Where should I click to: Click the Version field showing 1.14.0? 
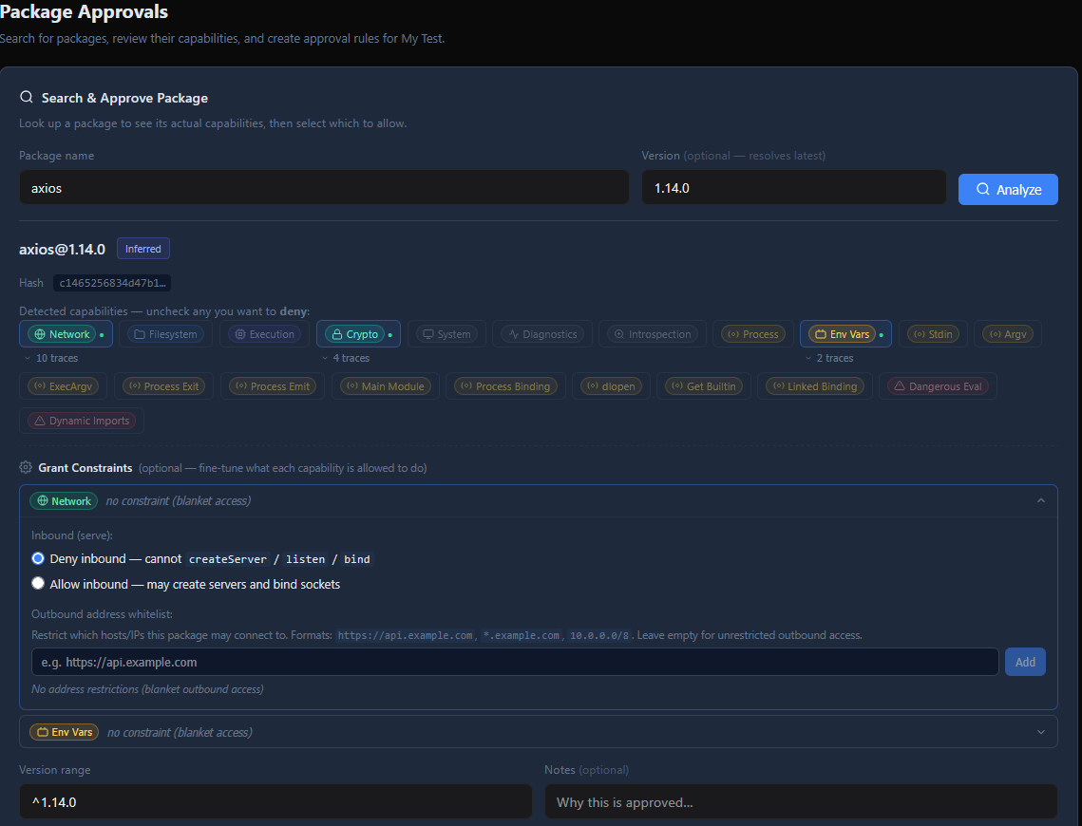pyautogui.click(x=793, y=188)
